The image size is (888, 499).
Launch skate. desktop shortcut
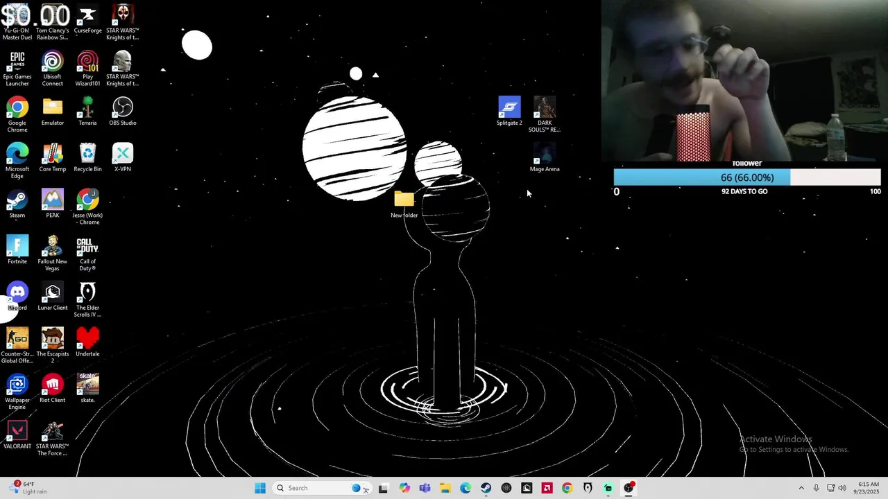point(87,389)
